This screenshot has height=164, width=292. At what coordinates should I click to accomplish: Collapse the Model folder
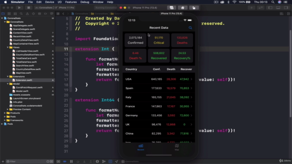pyautogui.click(x=8, y=84)
